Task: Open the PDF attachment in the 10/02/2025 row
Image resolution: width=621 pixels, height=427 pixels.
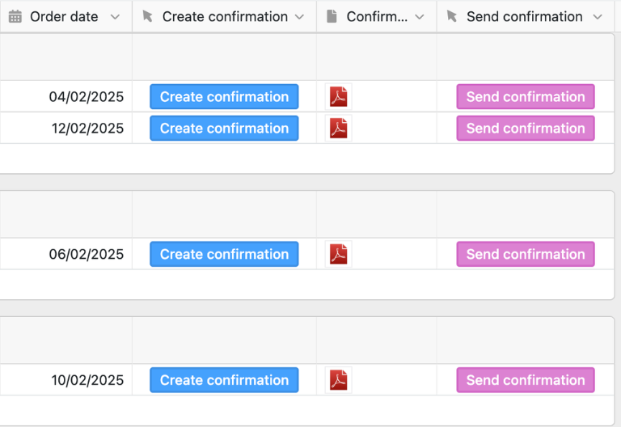Action: click(x=339, y=380)
